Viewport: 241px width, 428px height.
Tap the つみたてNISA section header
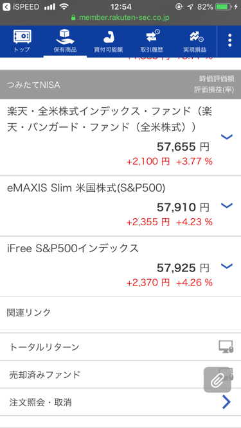(x=121, y=85)
